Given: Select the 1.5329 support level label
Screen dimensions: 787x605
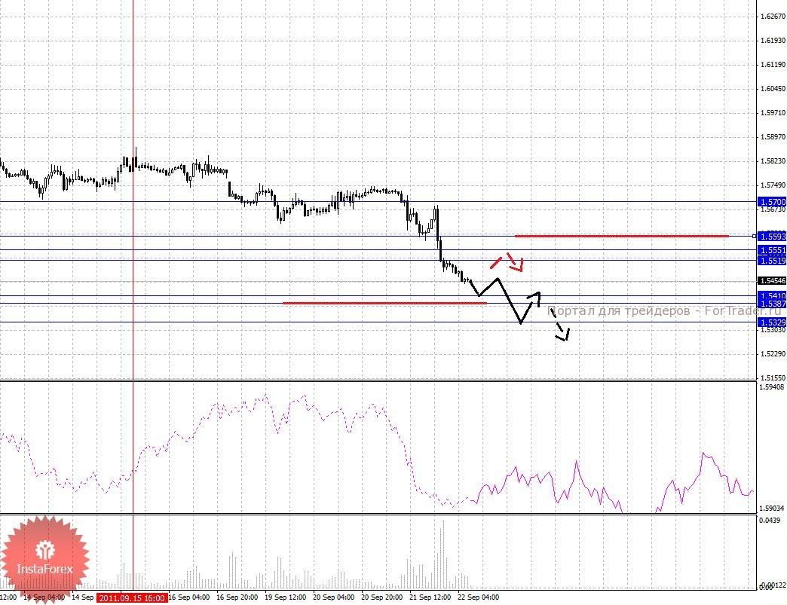Looking at the screenshot, I should pos(772,322).
